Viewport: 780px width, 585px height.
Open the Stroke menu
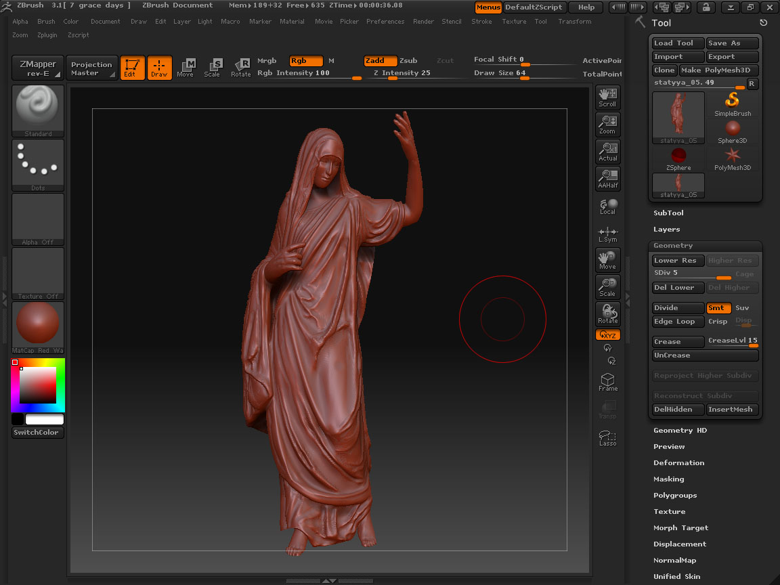[x=481, y=22]
